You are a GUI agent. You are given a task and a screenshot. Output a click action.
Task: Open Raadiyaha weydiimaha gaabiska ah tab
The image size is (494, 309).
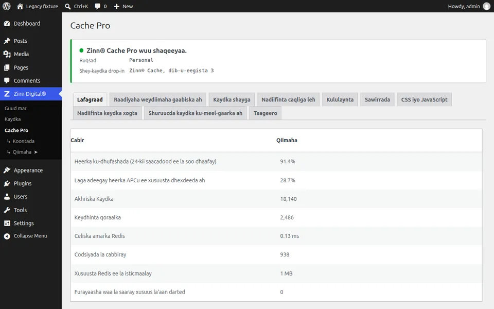point(158,99)
